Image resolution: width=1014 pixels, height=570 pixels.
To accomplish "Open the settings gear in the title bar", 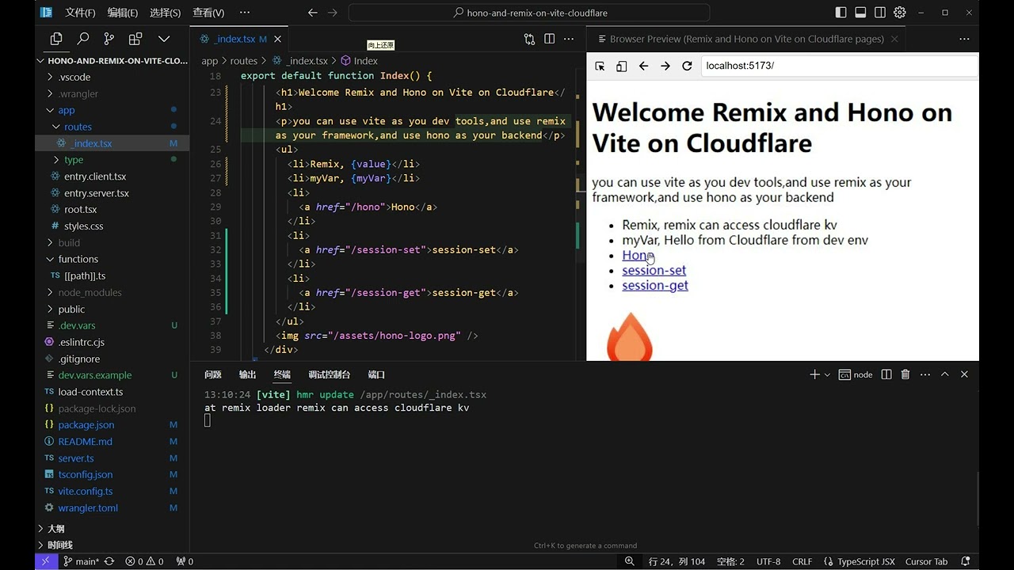I will coord(900,13).
